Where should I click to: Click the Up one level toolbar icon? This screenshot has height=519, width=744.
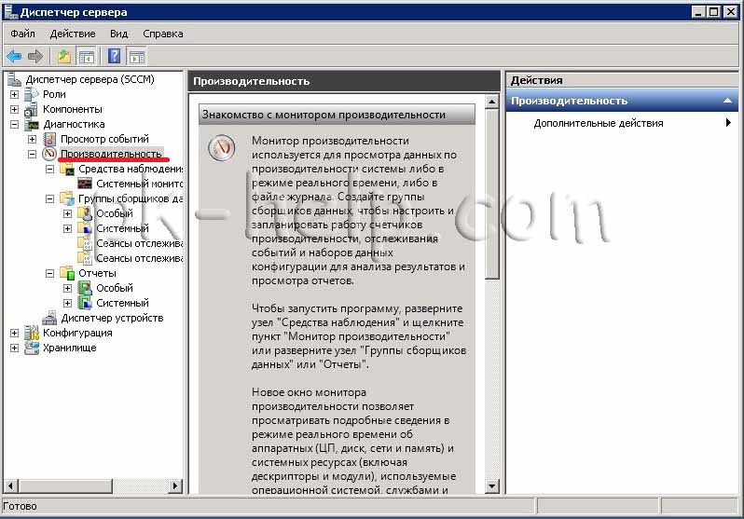63,56
